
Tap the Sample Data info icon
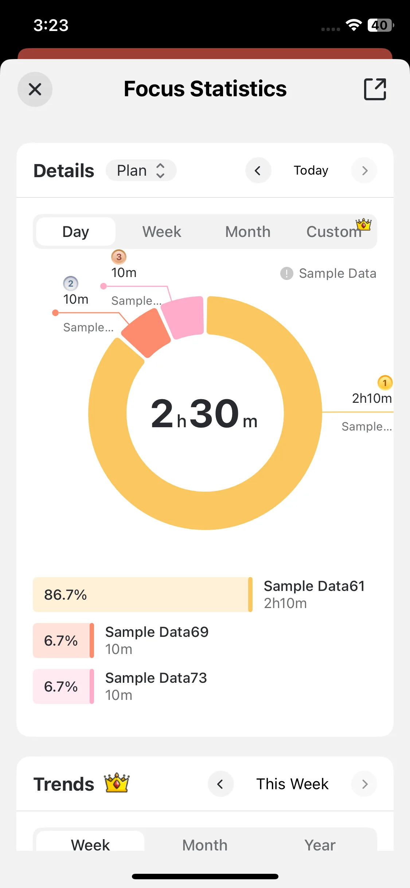(x=287, y=273)
